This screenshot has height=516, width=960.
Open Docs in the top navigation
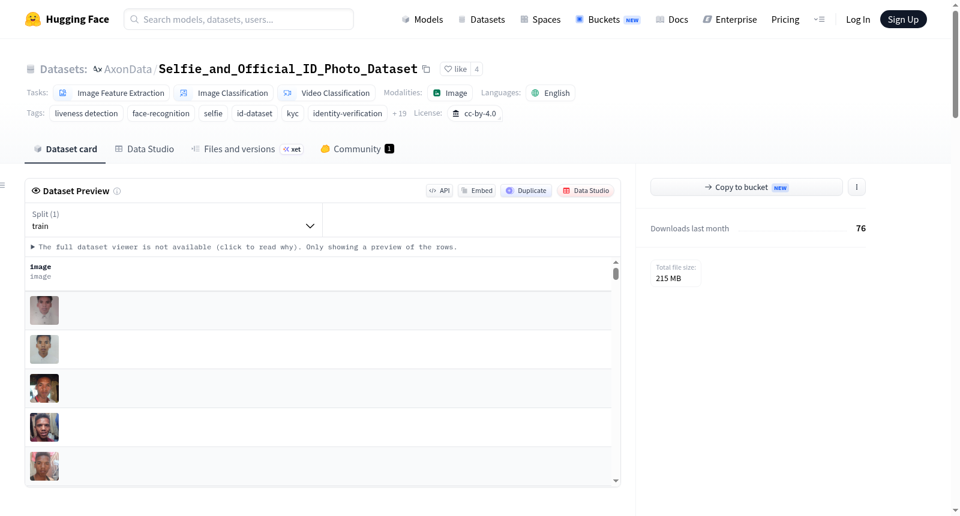click(x=671, y=19)
